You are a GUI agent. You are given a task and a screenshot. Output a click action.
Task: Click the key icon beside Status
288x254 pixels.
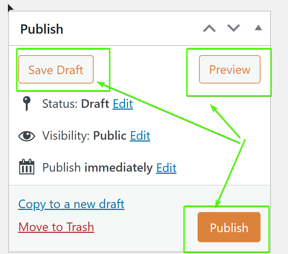pos(26,104)
